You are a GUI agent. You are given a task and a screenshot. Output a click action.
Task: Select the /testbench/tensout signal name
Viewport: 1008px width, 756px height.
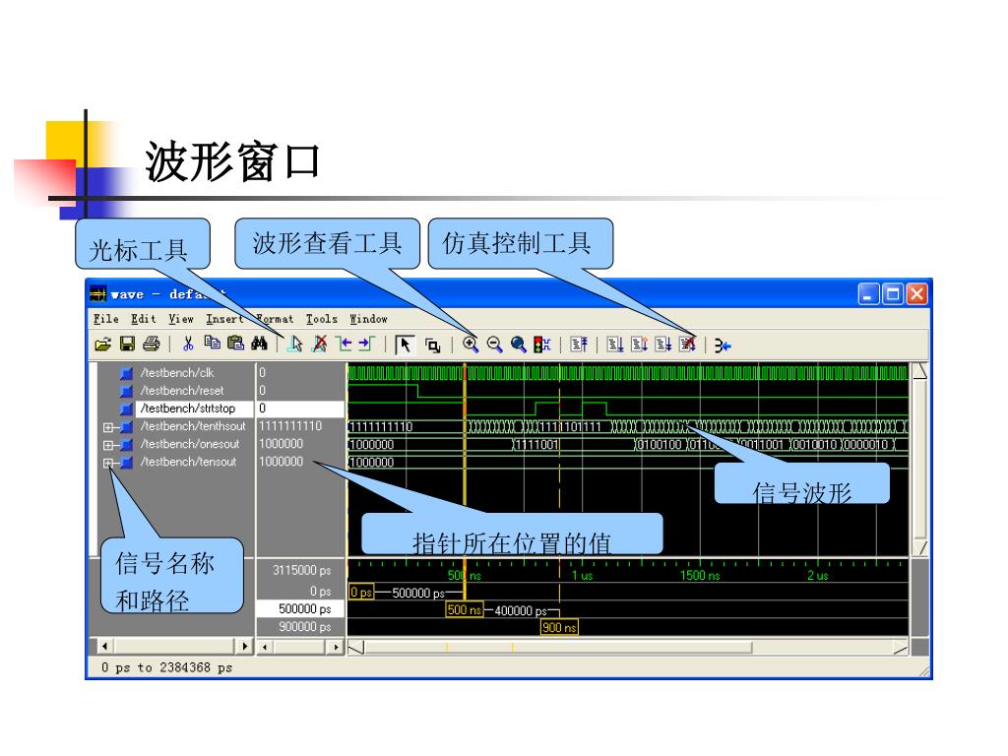(x=188, y=463)
